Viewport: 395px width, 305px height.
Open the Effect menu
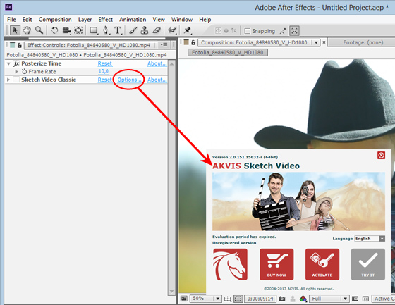tap(105, 20)
